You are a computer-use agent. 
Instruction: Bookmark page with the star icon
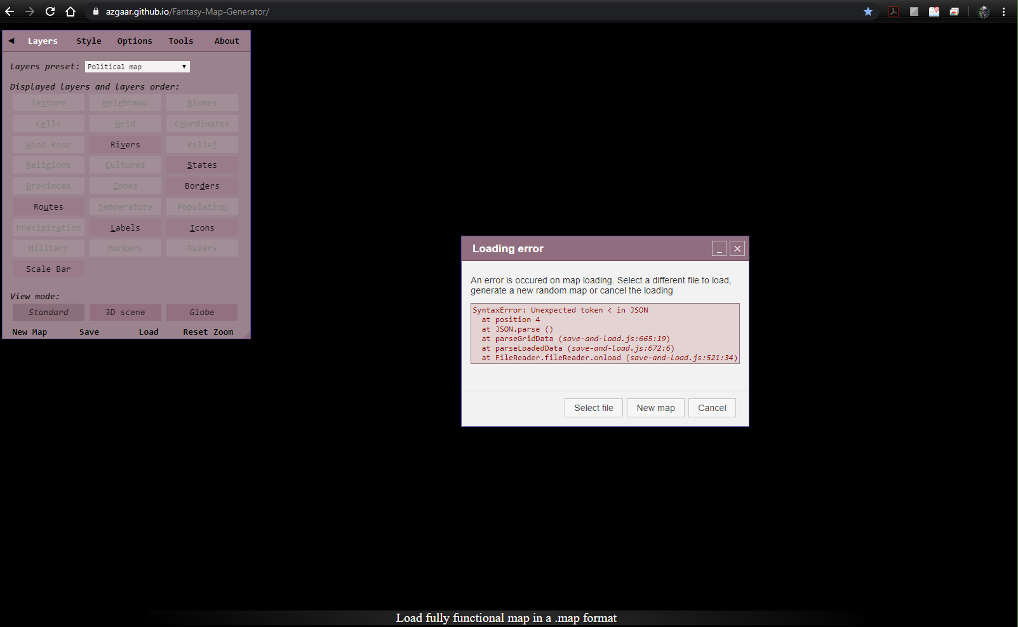tap(868, 11)
